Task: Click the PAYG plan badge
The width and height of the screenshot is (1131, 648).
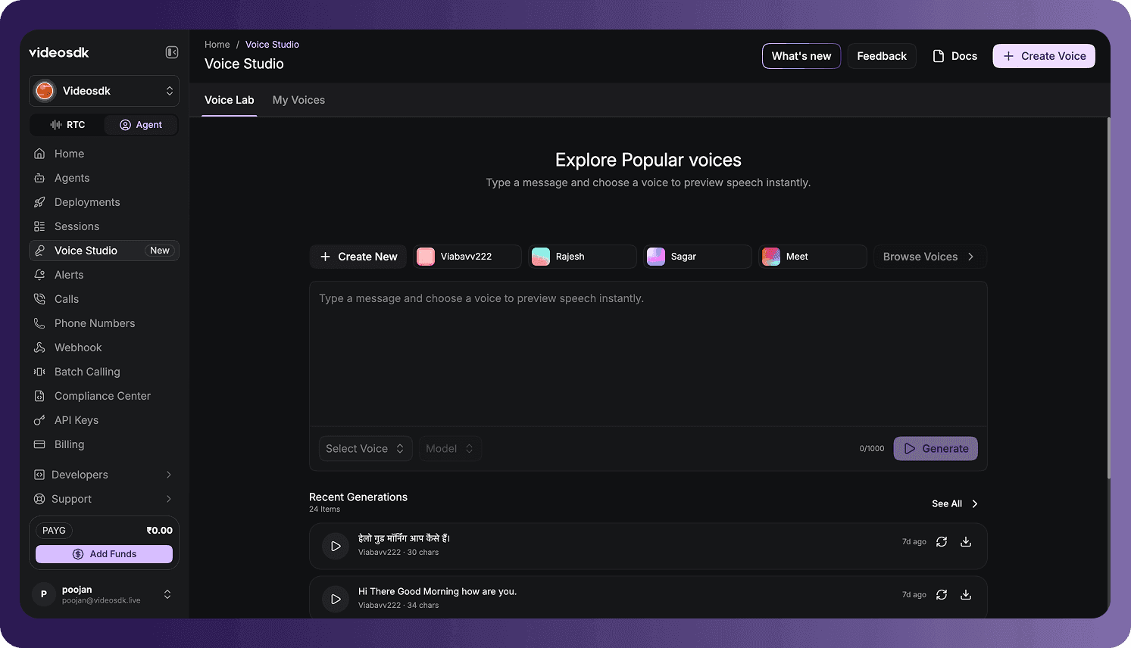Action: tap(54, 531)
